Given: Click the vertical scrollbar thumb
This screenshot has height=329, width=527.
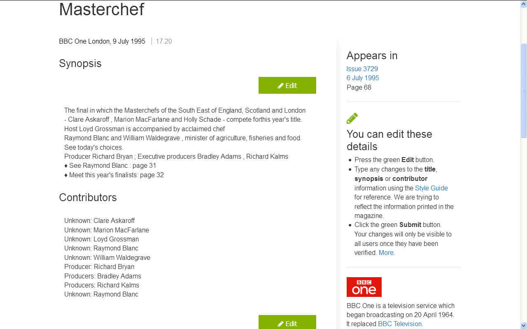Looking at the screenshot, I should (524, 90).
